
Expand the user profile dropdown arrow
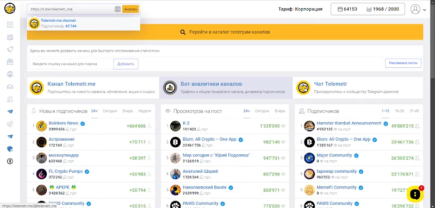click(425, 10)
